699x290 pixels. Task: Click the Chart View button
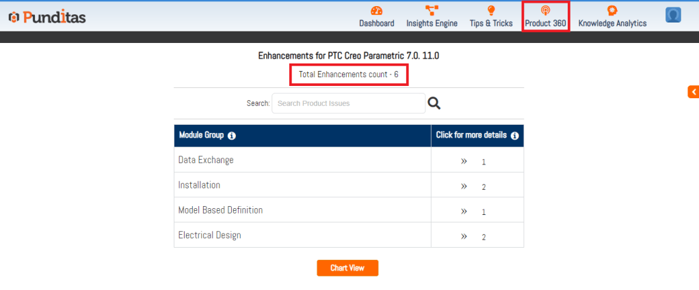click(x=347, y=268)
